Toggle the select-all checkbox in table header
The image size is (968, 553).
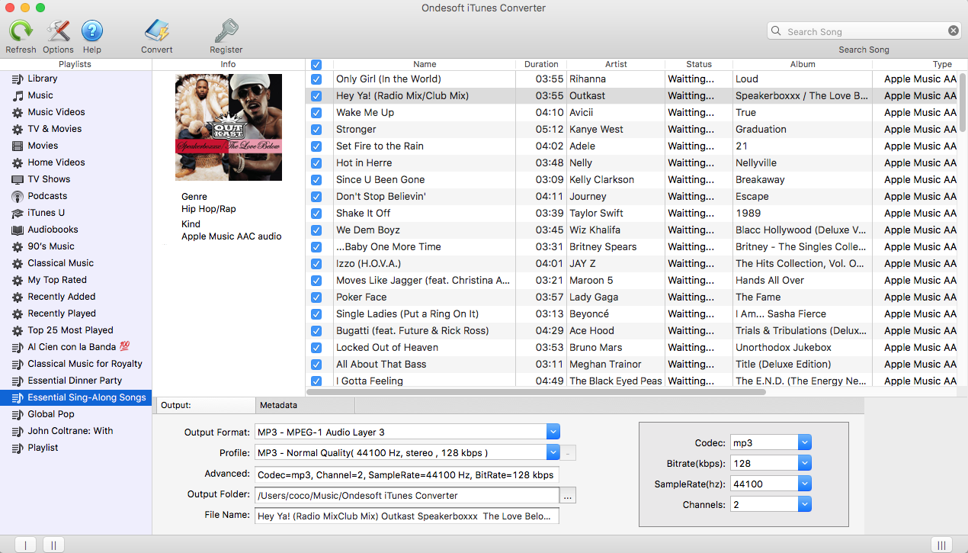(x=316, y=65)
